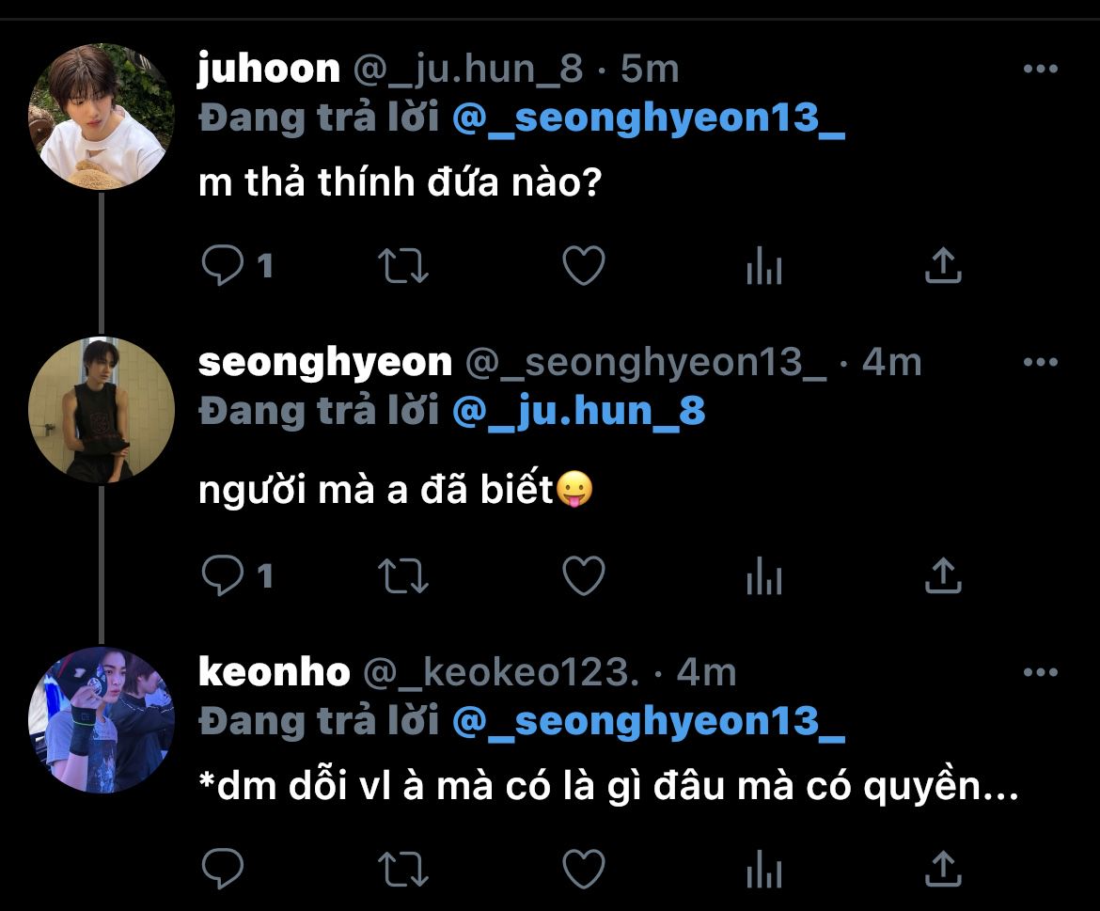
Task: Reply to seonghyeon's tweet
Action: pyautogui.click(x=224, y=575)
